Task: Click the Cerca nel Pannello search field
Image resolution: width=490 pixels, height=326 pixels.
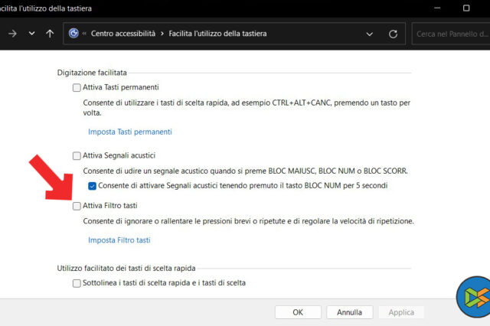Action: 450,34
